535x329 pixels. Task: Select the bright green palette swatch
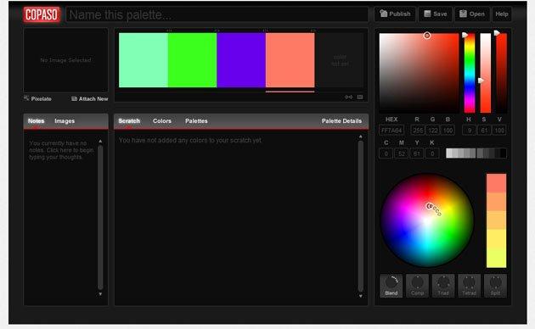(192, 60)
